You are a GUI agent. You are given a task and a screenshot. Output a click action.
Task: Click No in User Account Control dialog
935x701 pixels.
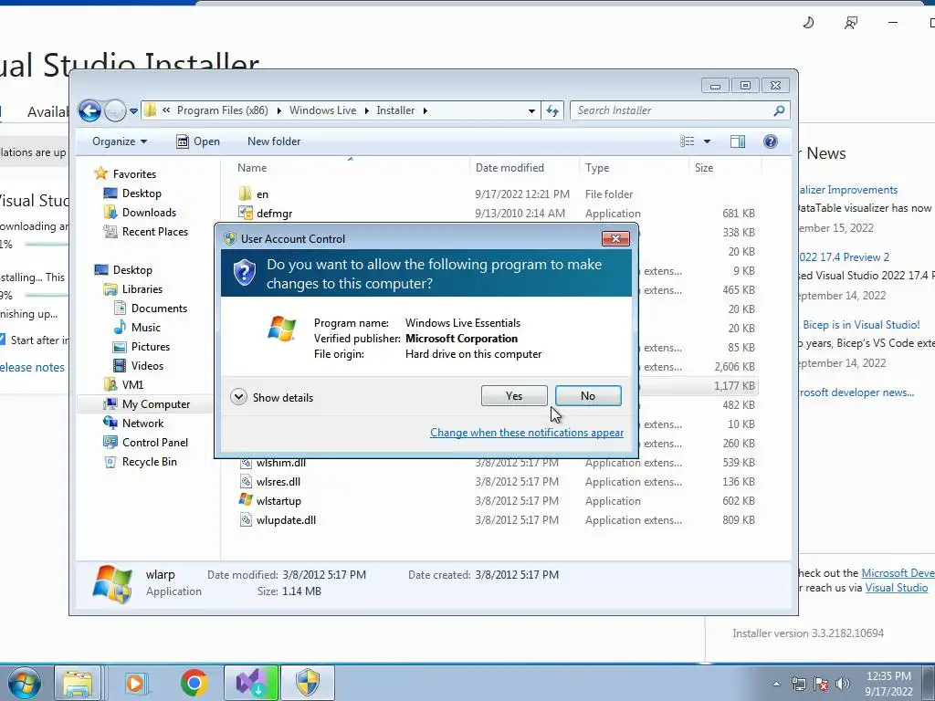(x=588, y=396)
